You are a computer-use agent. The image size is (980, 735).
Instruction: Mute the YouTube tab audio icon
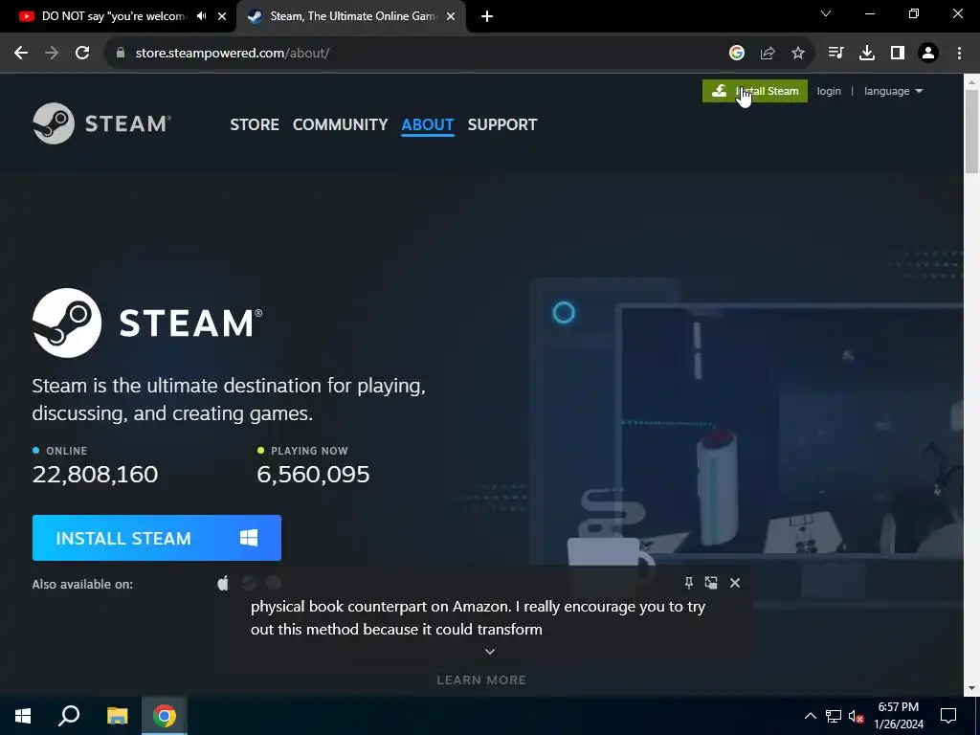click(x=201, y=16)
